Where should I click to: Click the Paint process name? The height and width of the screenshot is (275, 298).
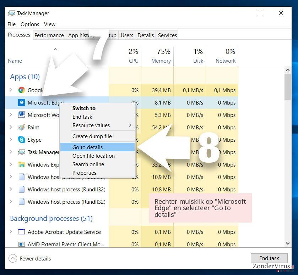(33, 127)
